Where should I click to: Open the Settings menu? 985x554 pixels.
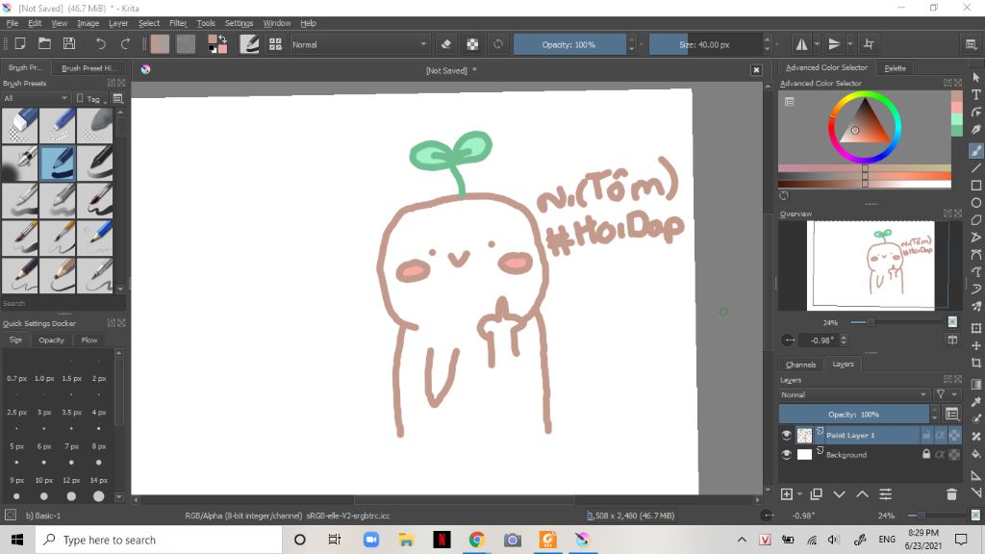point(239,23)
